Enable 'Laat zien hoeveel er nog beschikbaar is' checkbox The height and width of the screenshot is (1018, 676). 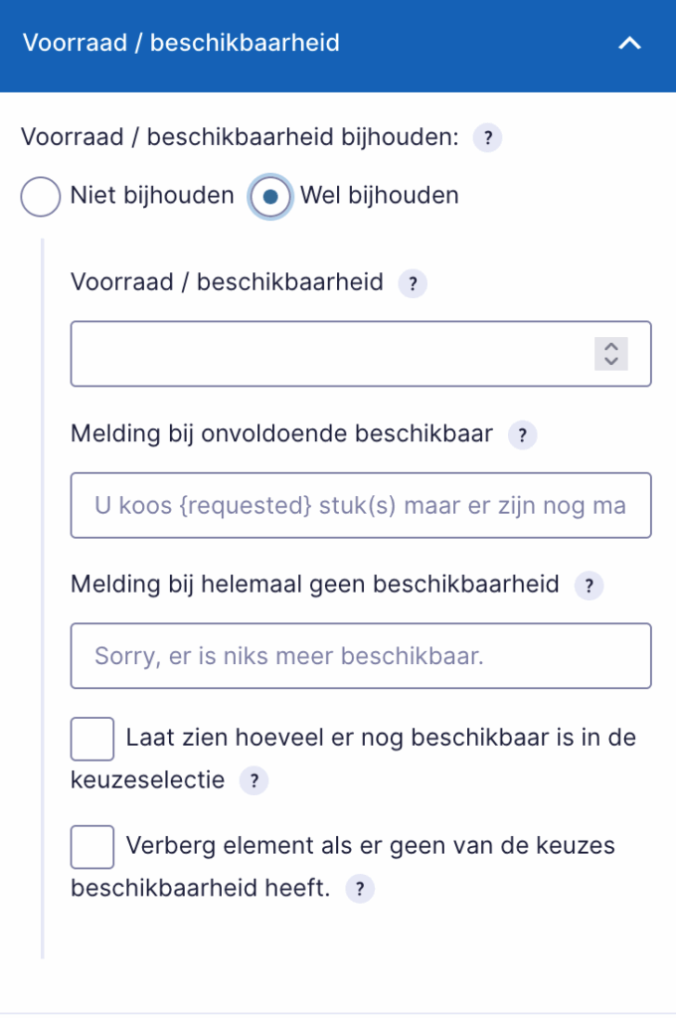[92, 739]
